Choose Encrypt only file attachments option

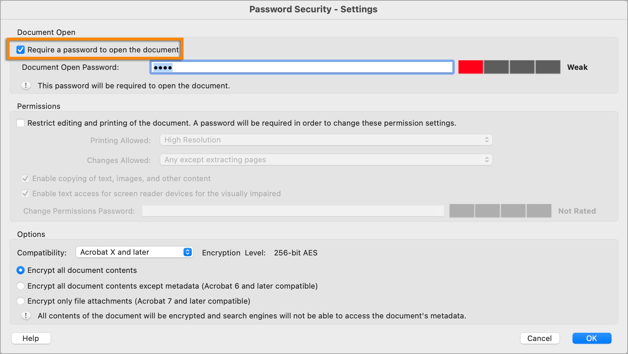pos(21,301)
